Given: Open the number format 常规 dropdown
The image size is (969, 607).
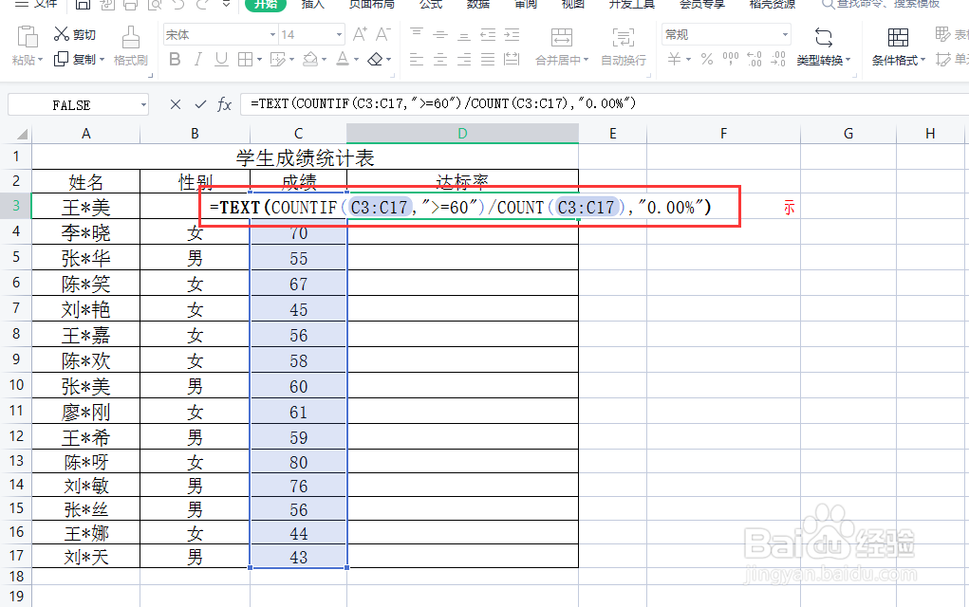Looking at the screenshot, I should pos(786,35).
